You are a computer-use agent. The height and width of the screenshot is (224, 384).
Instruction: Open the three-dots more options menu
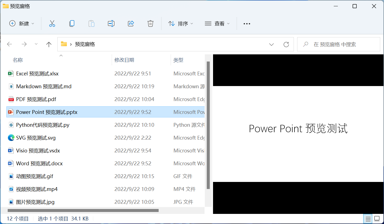247,24
